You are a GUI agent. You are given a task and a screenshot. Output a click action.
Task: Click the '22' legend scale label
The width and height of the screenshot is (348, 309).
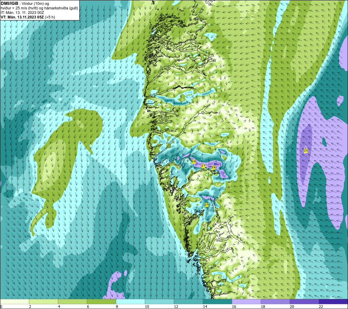pos(321,307)
